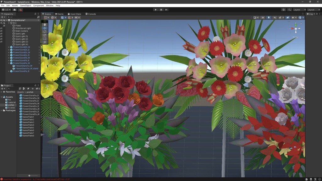Click the Project panel lock icon
Screen dimensions: 322x181
[x=35, y=85]
